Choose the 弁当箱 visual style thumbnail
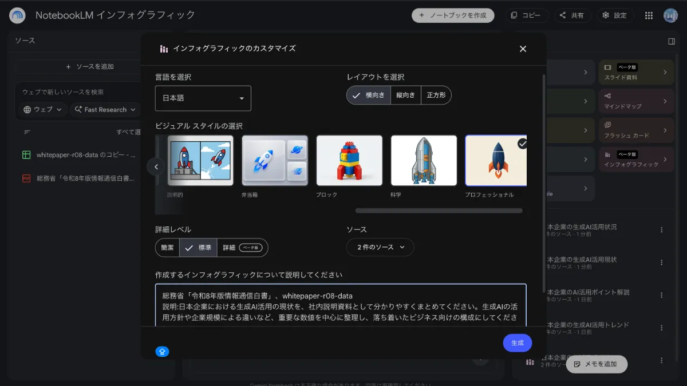 pyautogui.click(x=275, y=160)
